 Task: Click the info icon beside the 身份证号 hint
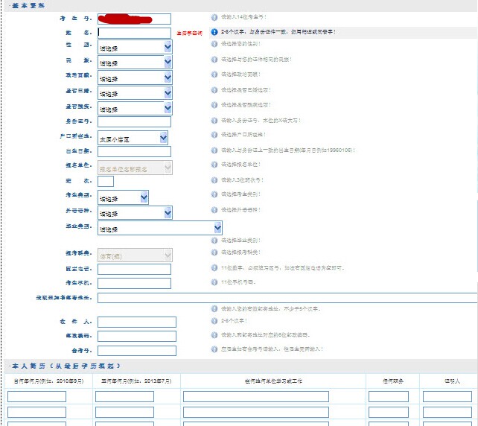214,121
